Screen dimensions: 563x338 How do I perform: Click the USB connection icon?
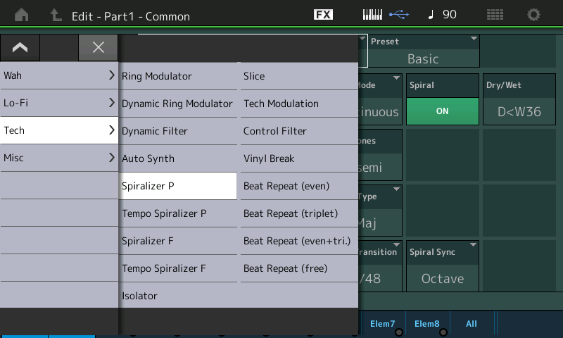point(398,15)
